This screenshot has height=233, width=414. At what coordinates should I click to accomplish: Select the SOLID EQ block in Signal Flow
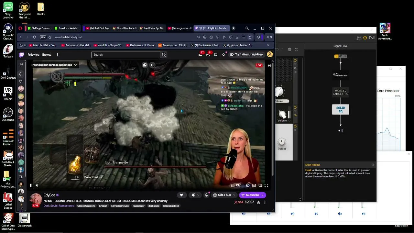click(341, 109)
